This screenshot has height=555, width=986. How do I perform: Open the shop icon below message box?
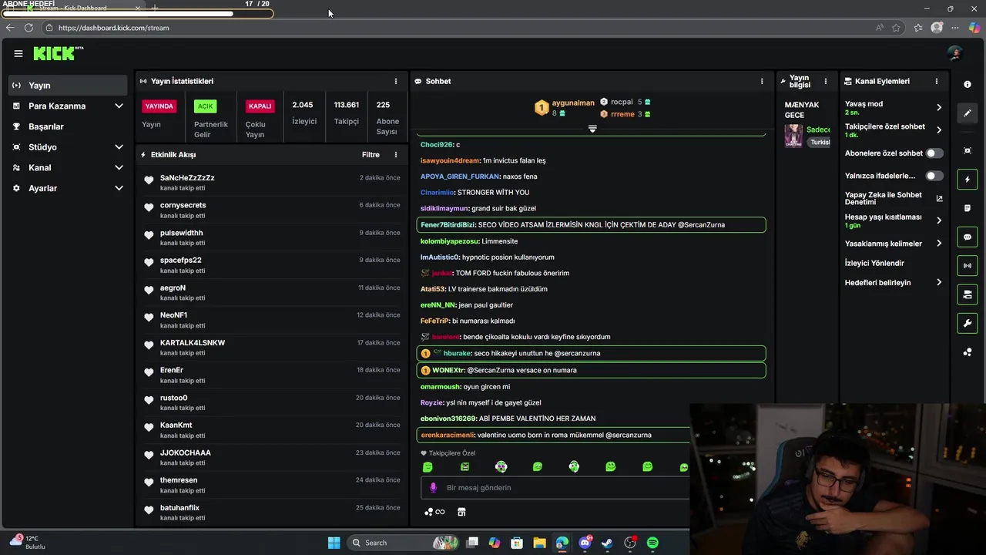tap(461, 512)
